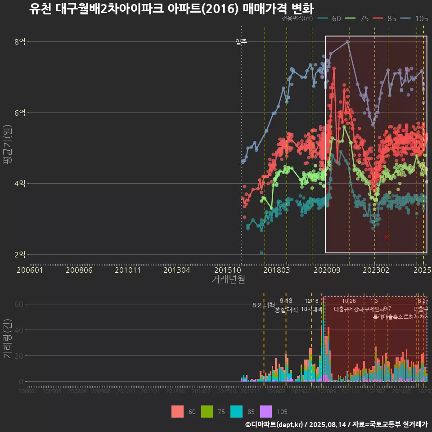Click the 201510 tick label on price chart
Viewport: 432px width, 432px height.
coord(228,270)
